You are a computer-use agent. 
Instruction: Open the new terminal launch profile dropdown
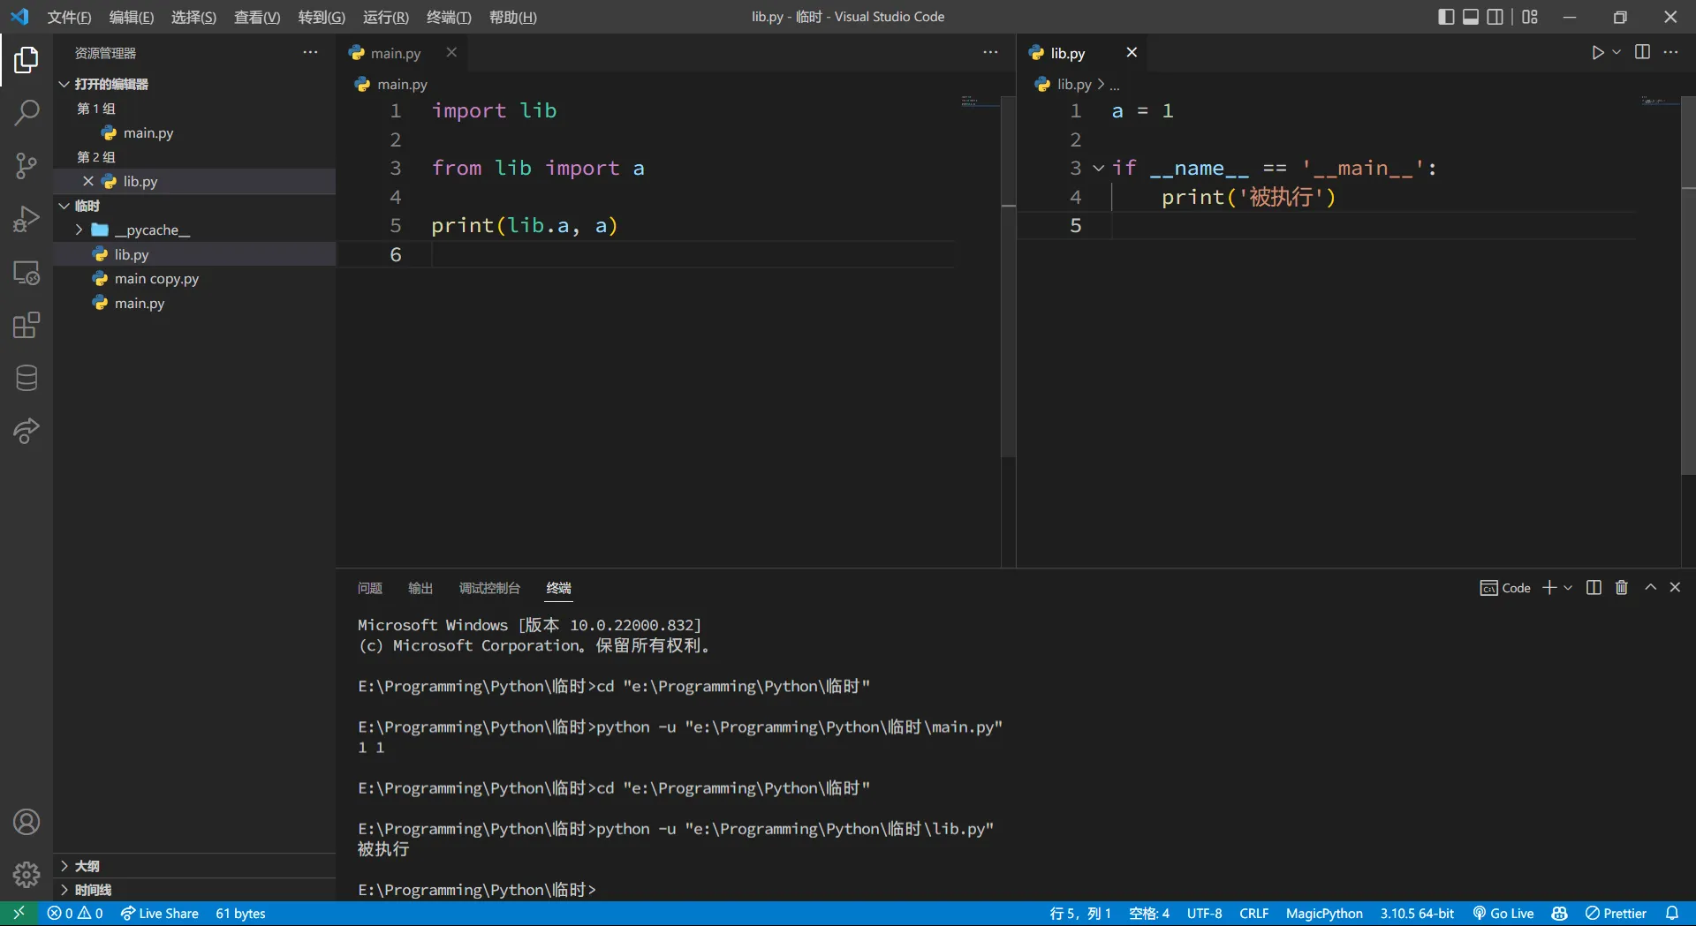(1569, 588)
